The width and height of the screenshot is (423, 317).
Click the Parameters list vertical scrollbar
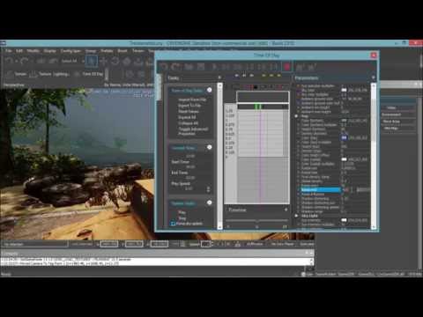pos(374,157)
